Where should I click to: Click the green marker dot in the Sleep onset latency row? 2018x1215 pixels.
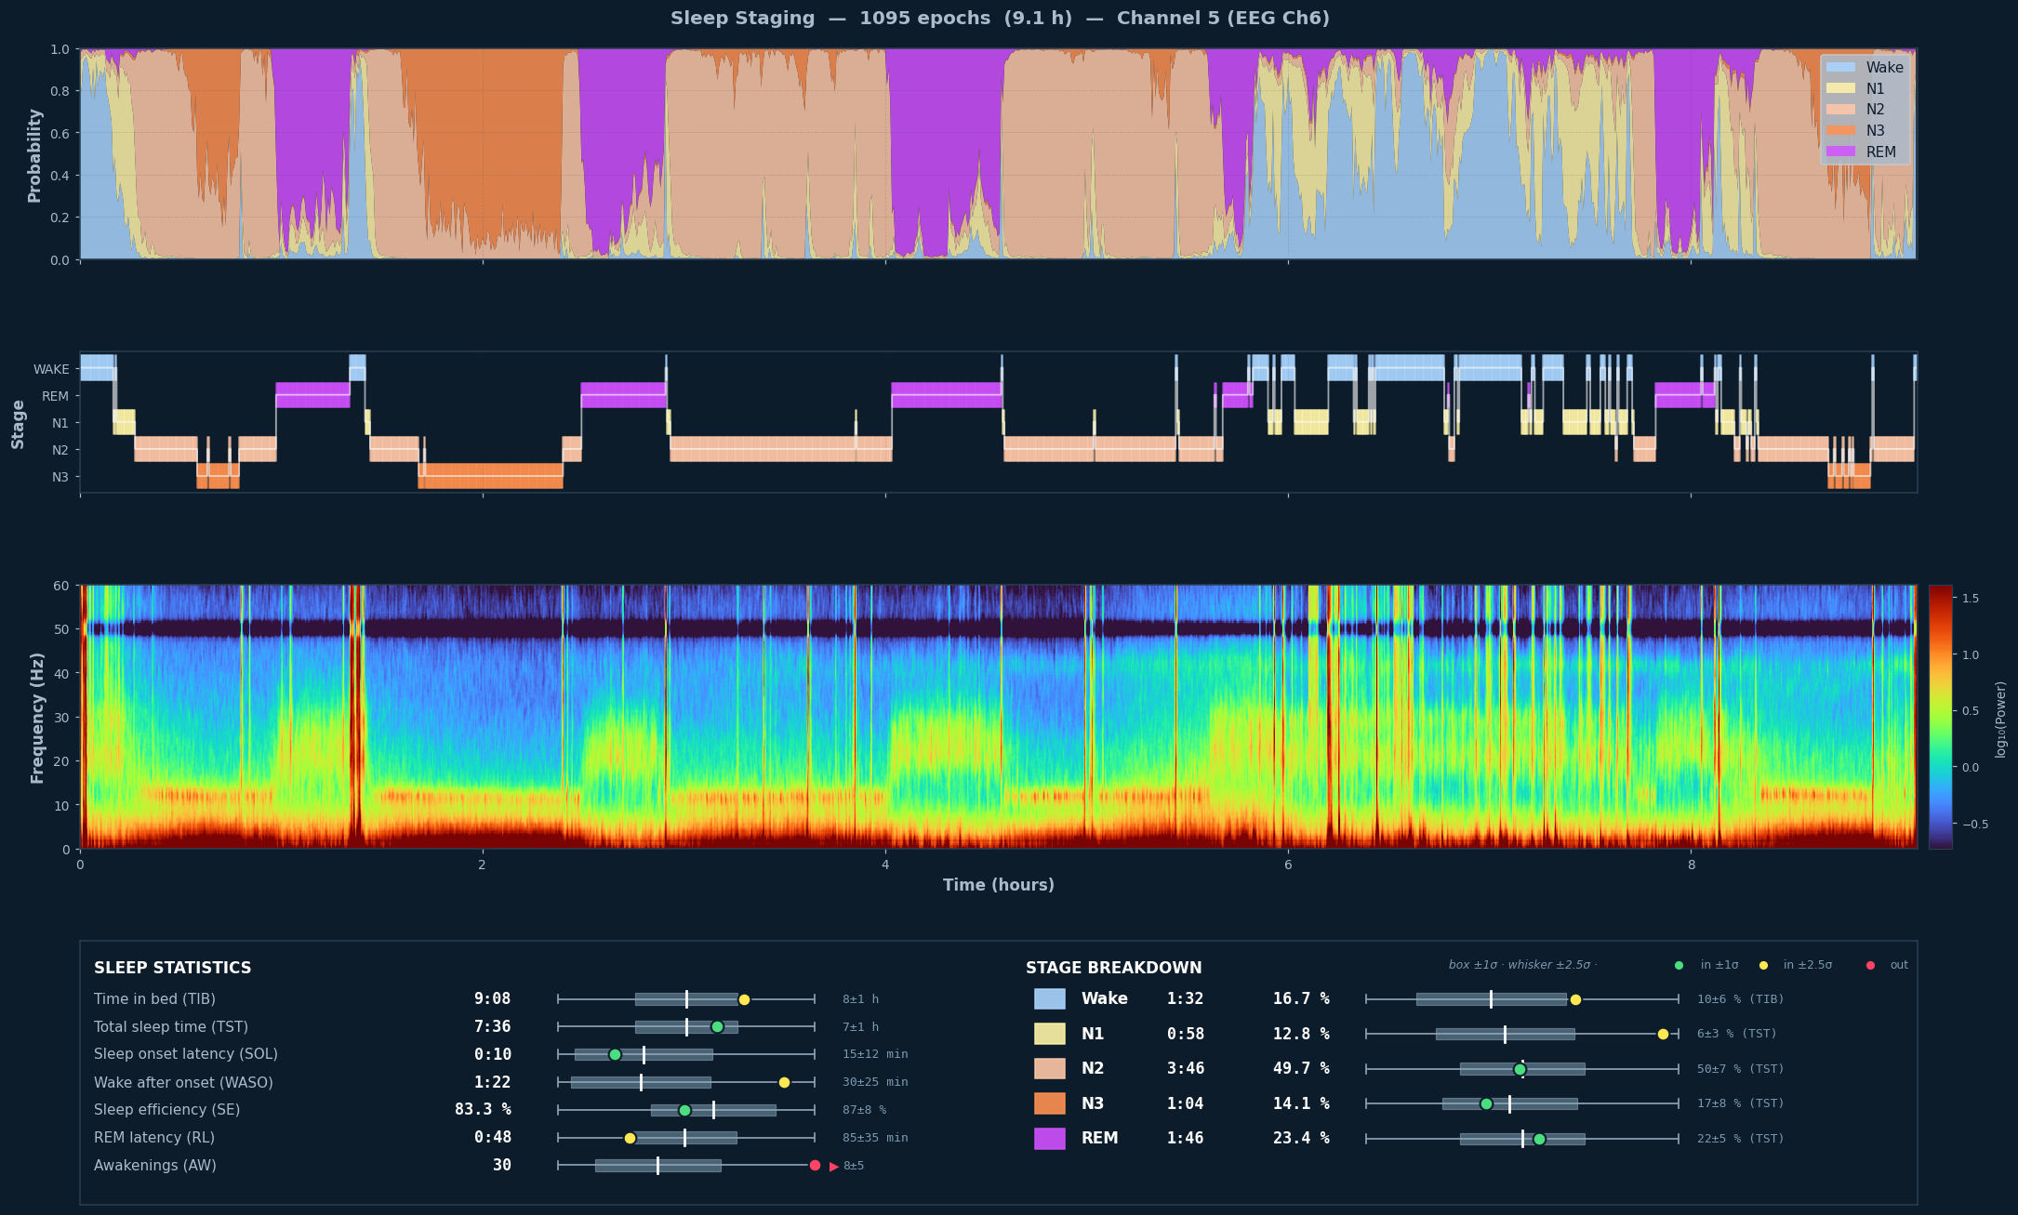615,1054
